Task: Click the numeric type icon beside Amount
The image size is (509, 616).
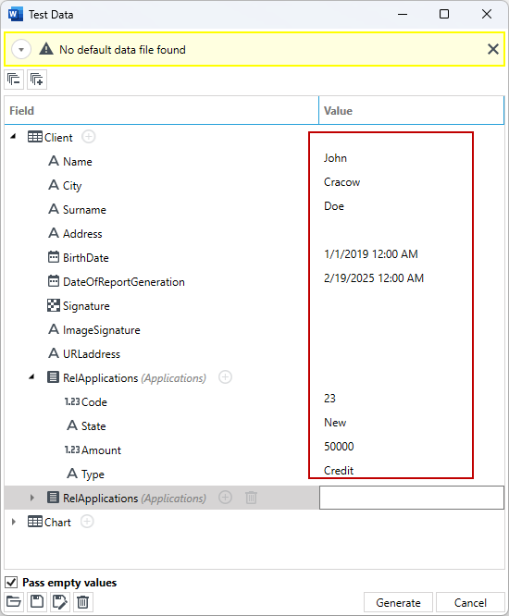Action: 72,450
